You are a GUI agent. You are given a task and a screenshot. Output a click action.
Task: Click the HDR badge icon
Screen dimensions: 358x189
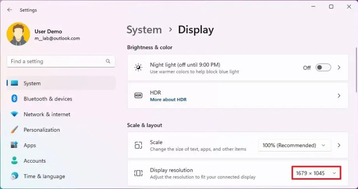point(139,96)
